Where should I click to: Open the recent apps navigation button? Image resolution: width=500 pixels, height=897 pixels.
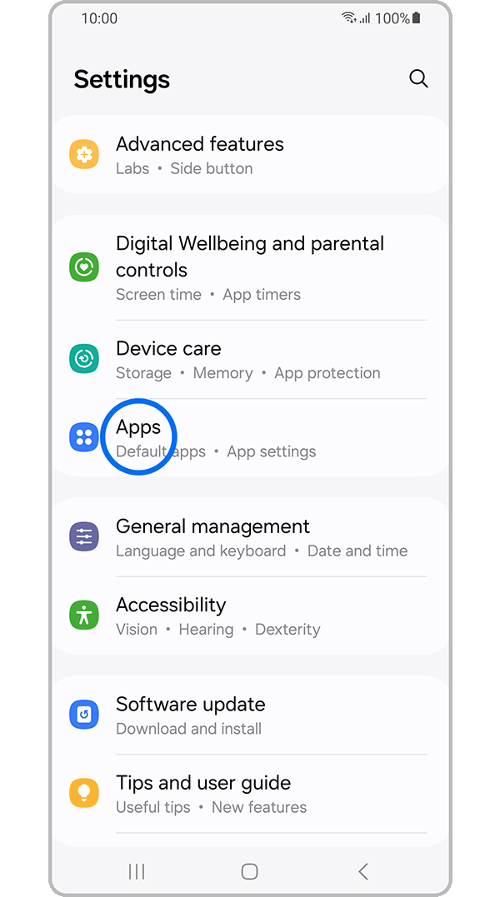tap(137, 871)
